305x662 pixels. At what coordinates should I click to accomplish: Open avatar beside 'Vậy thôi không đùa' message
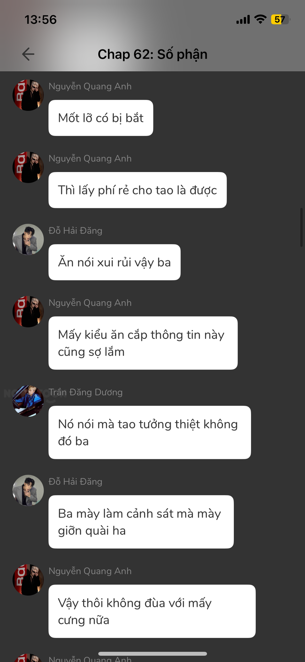tap(28, 580)
